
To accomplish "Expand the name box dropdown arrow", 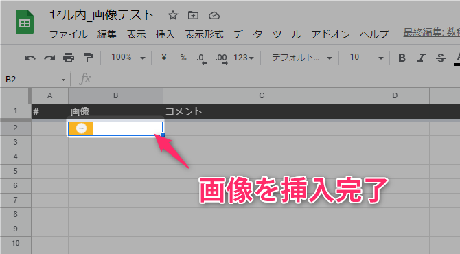I will point(63,80).
